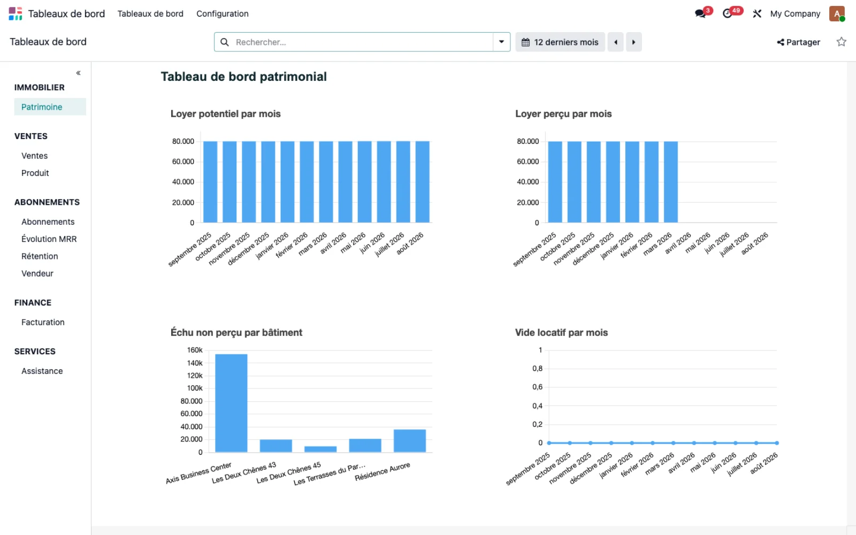
Task: Click the Échu non perçu par bâtiment title
Action: click(x=236, y=333)
